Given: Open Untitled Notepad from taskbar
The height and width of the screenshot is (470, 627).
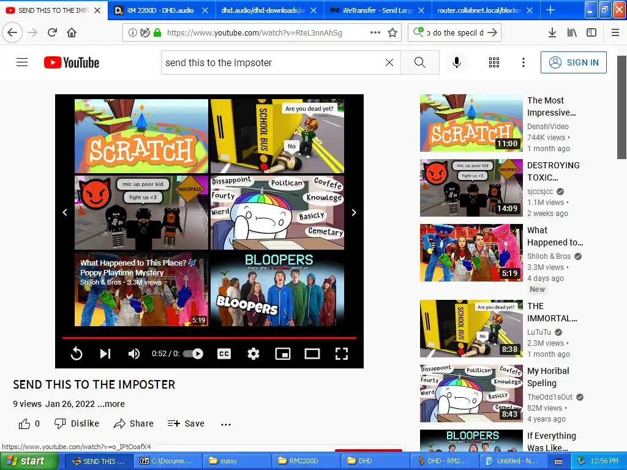Looking at the screenshot, I should 513,461.
